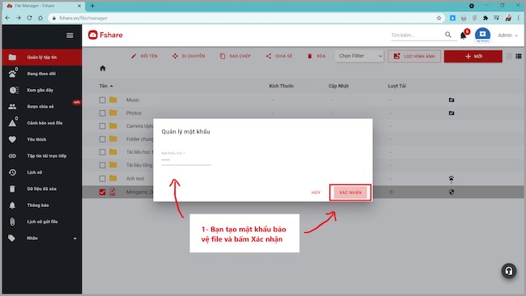Open the Chọn Filter dropdown
This screenshot has width=526, height=296.
[359, 56]
